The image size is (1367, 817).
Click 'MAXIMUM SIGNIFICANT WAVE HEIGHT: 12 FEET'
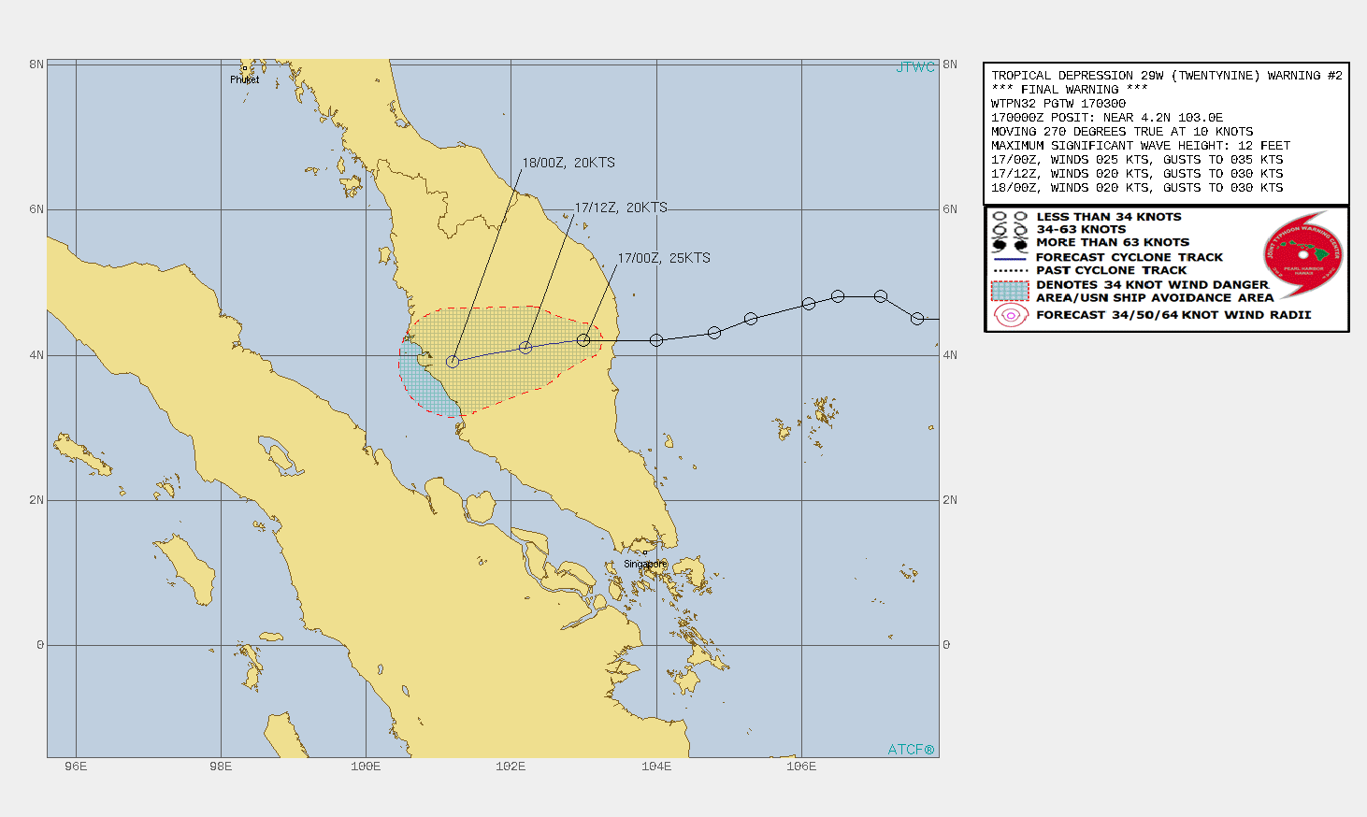[x=1141, y=146]
